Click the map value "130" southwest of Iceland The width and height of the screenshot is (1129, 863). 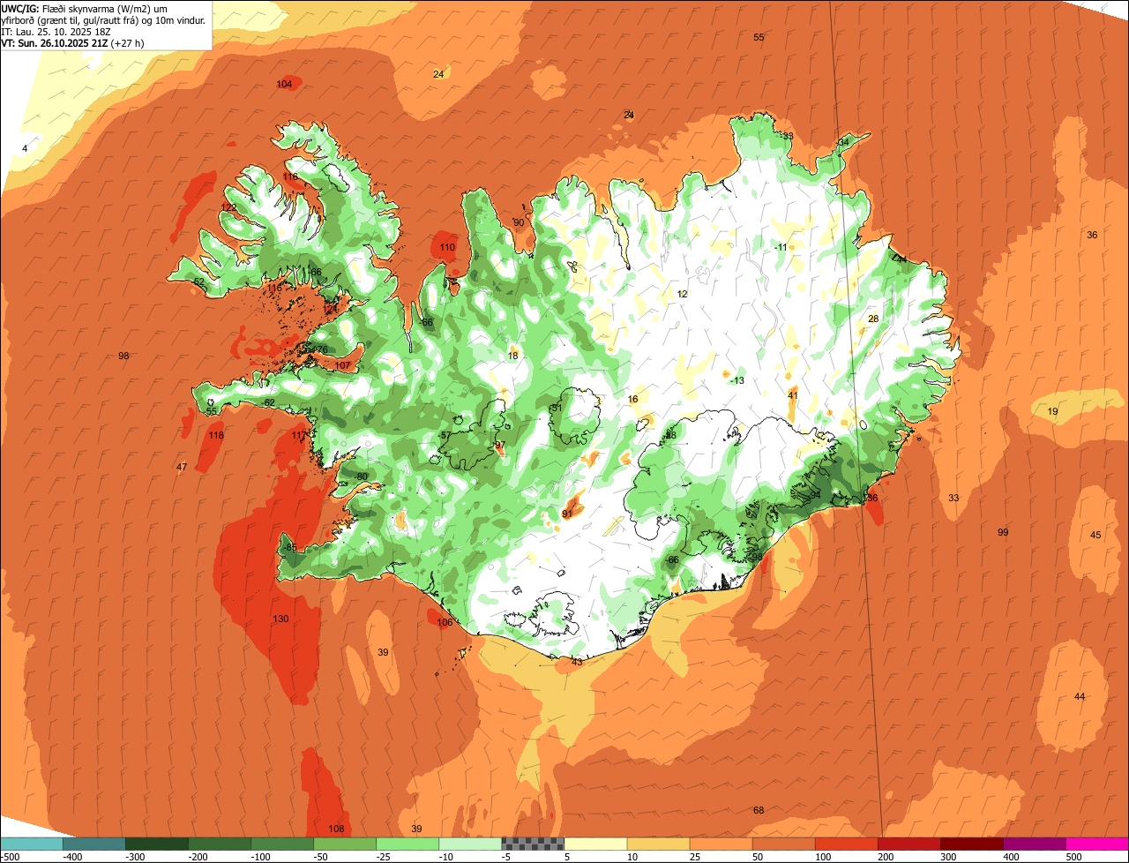[280, 619]
